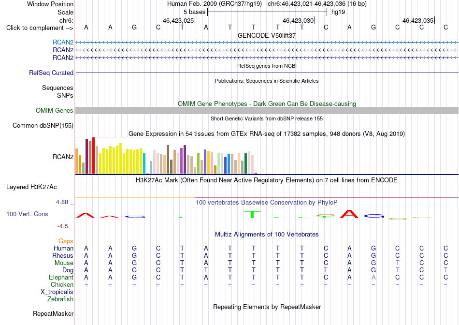Click the faded A in the Elephant row
This screenshot has height=325, width=459.
coord(373,277)
